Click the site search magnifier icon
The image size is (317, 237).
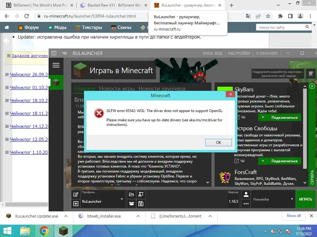click(x=307, y=27)
